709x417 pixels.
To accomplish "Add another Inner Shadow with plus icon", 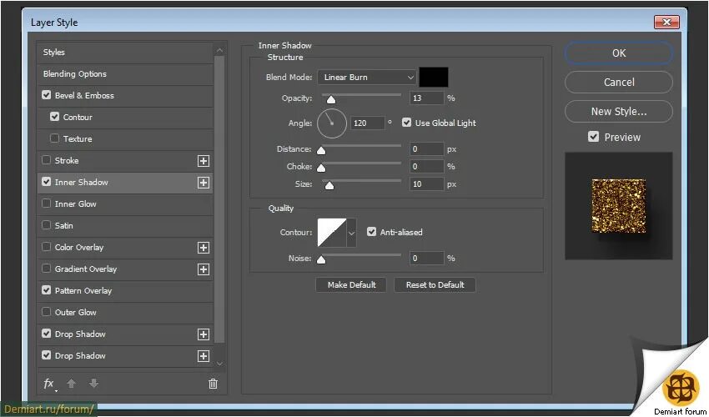I will click(x=204, y=183).
